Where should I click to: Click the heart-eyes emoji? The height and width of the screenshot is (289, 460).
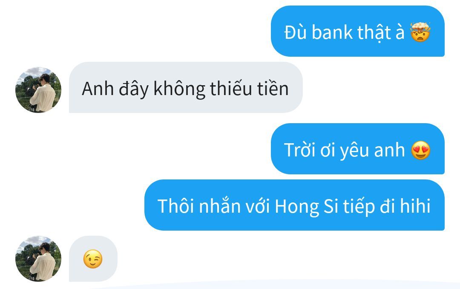click(x=421, y=150)
